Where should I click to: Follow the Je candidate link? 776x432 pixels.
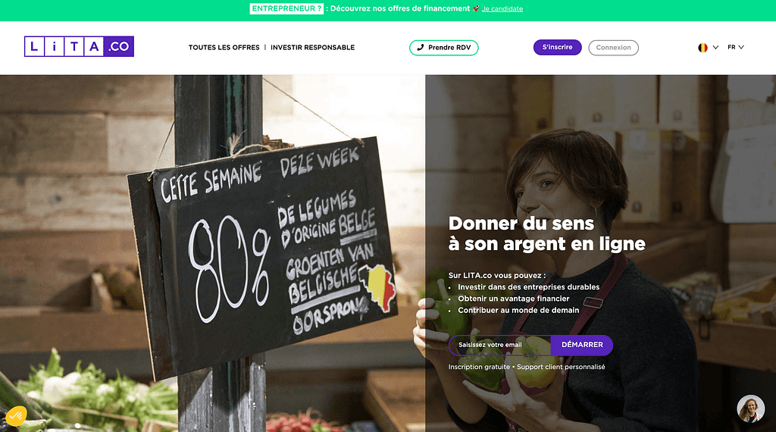[x=502, y=9]
